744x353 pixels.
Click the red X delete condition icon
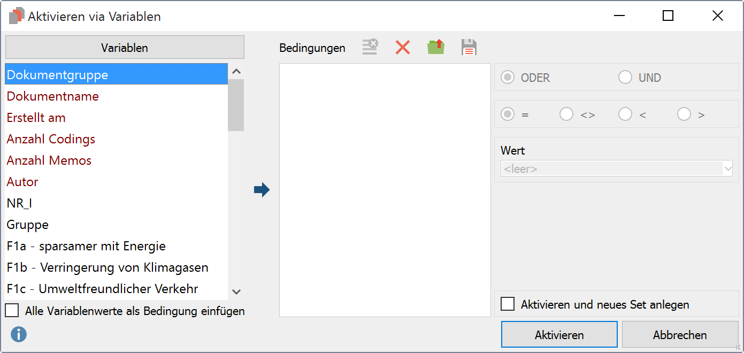pyautogui.click(x=402, y=47)
